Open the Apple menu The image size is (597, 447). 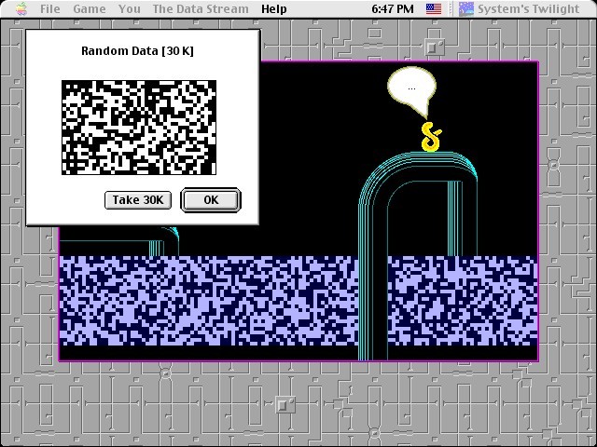22,8
